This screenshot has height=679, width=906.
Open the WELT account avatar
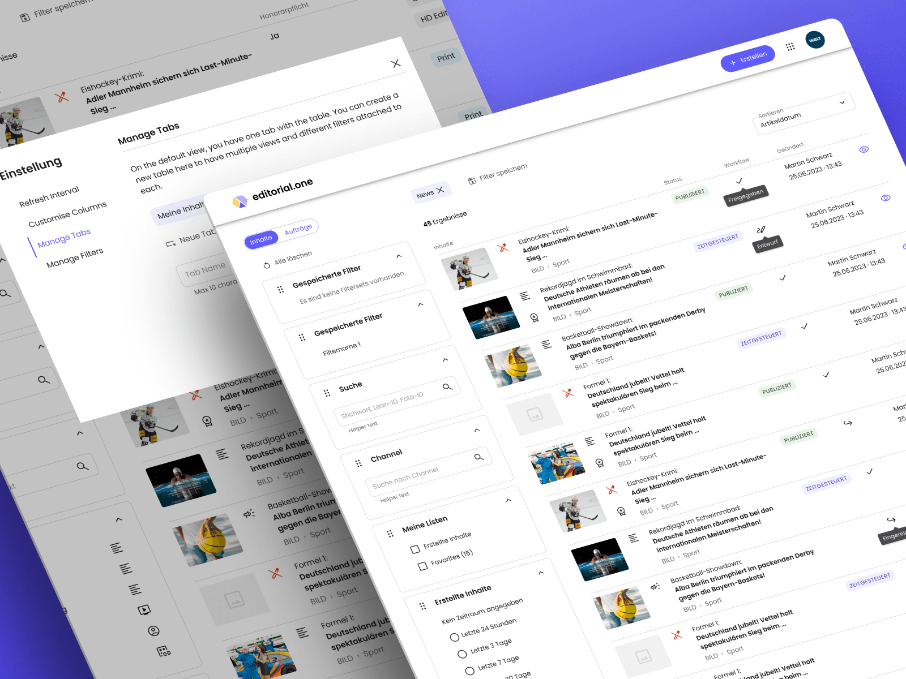point(815,40)
